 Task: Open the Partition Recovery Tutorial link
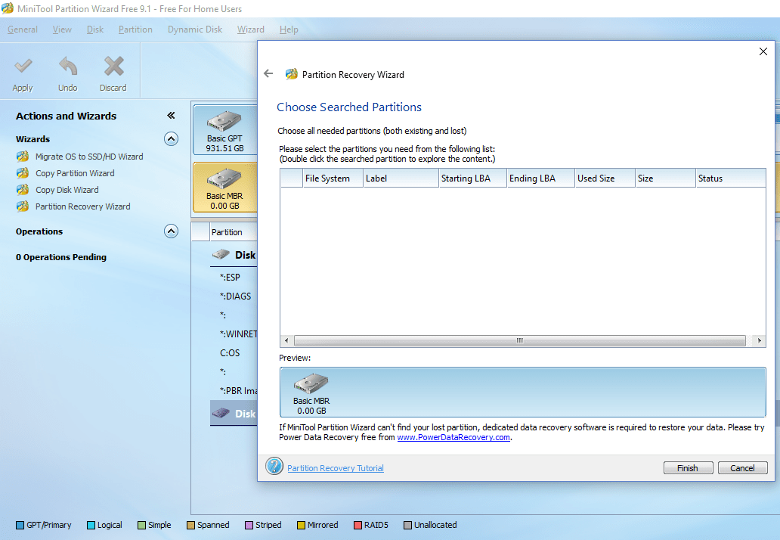(x=336, y=468)
